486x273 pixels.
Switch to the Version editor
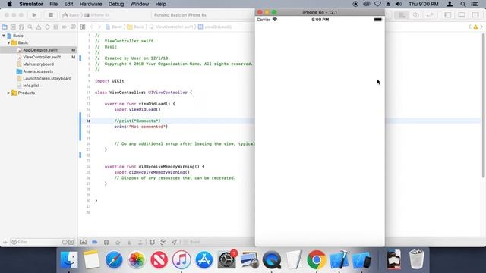coord(430,15)
